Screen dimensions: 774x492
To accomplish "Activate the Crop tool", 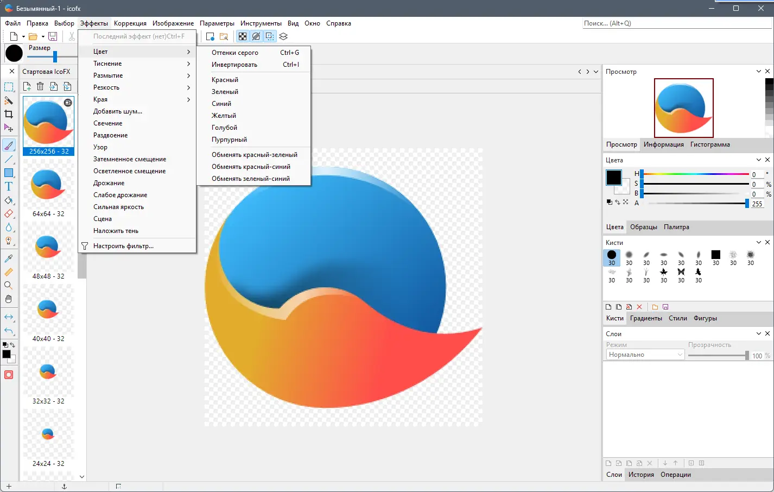I will pos(9,114).
